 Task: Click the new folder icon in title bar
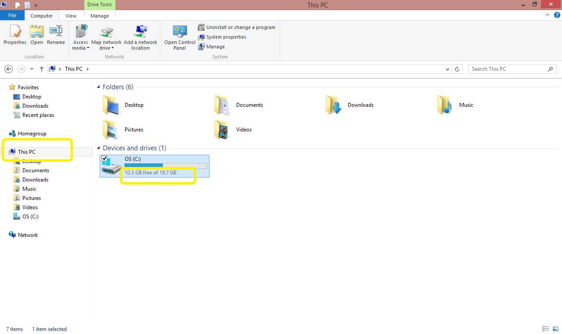coord(27,5)
